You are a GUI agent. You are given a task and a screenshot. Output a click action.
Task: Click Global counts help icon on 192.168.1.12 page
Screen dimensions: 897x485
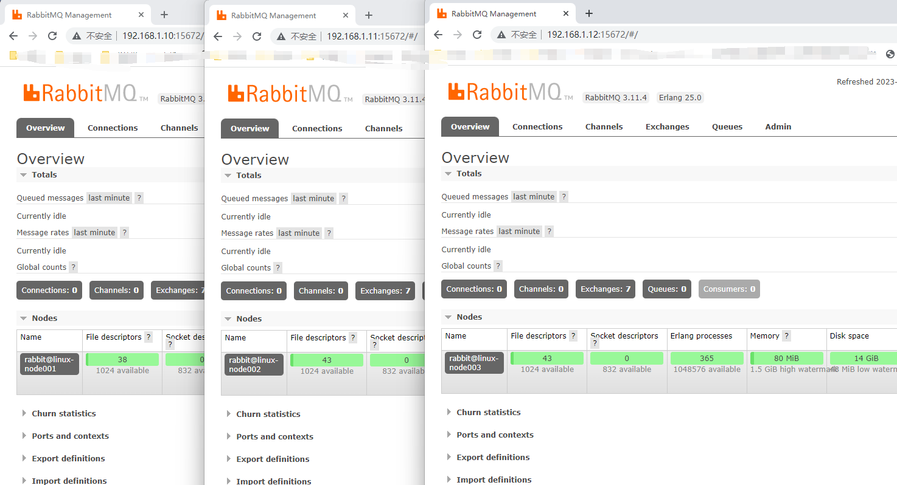click(x=498, y=266)
